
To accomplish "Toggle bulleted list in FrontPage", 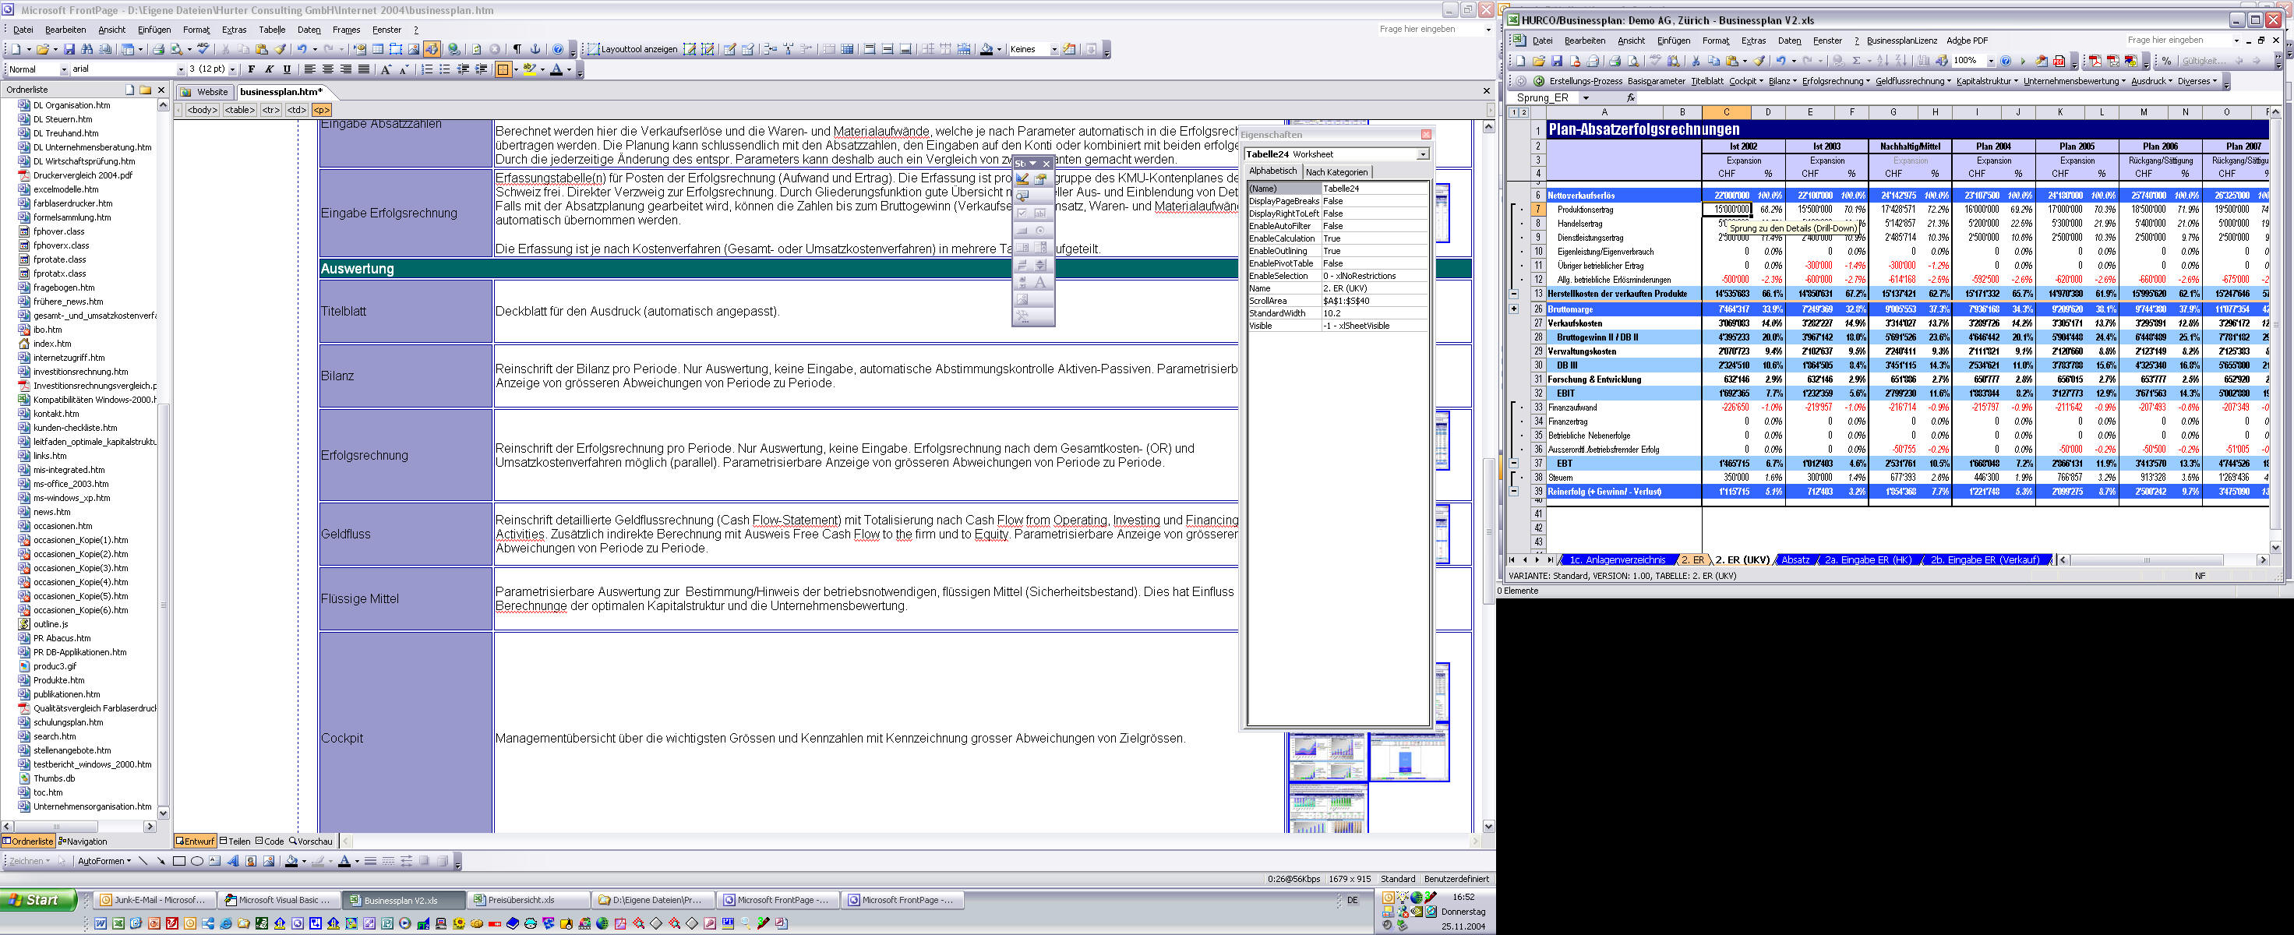I will [x=444, y=69].
